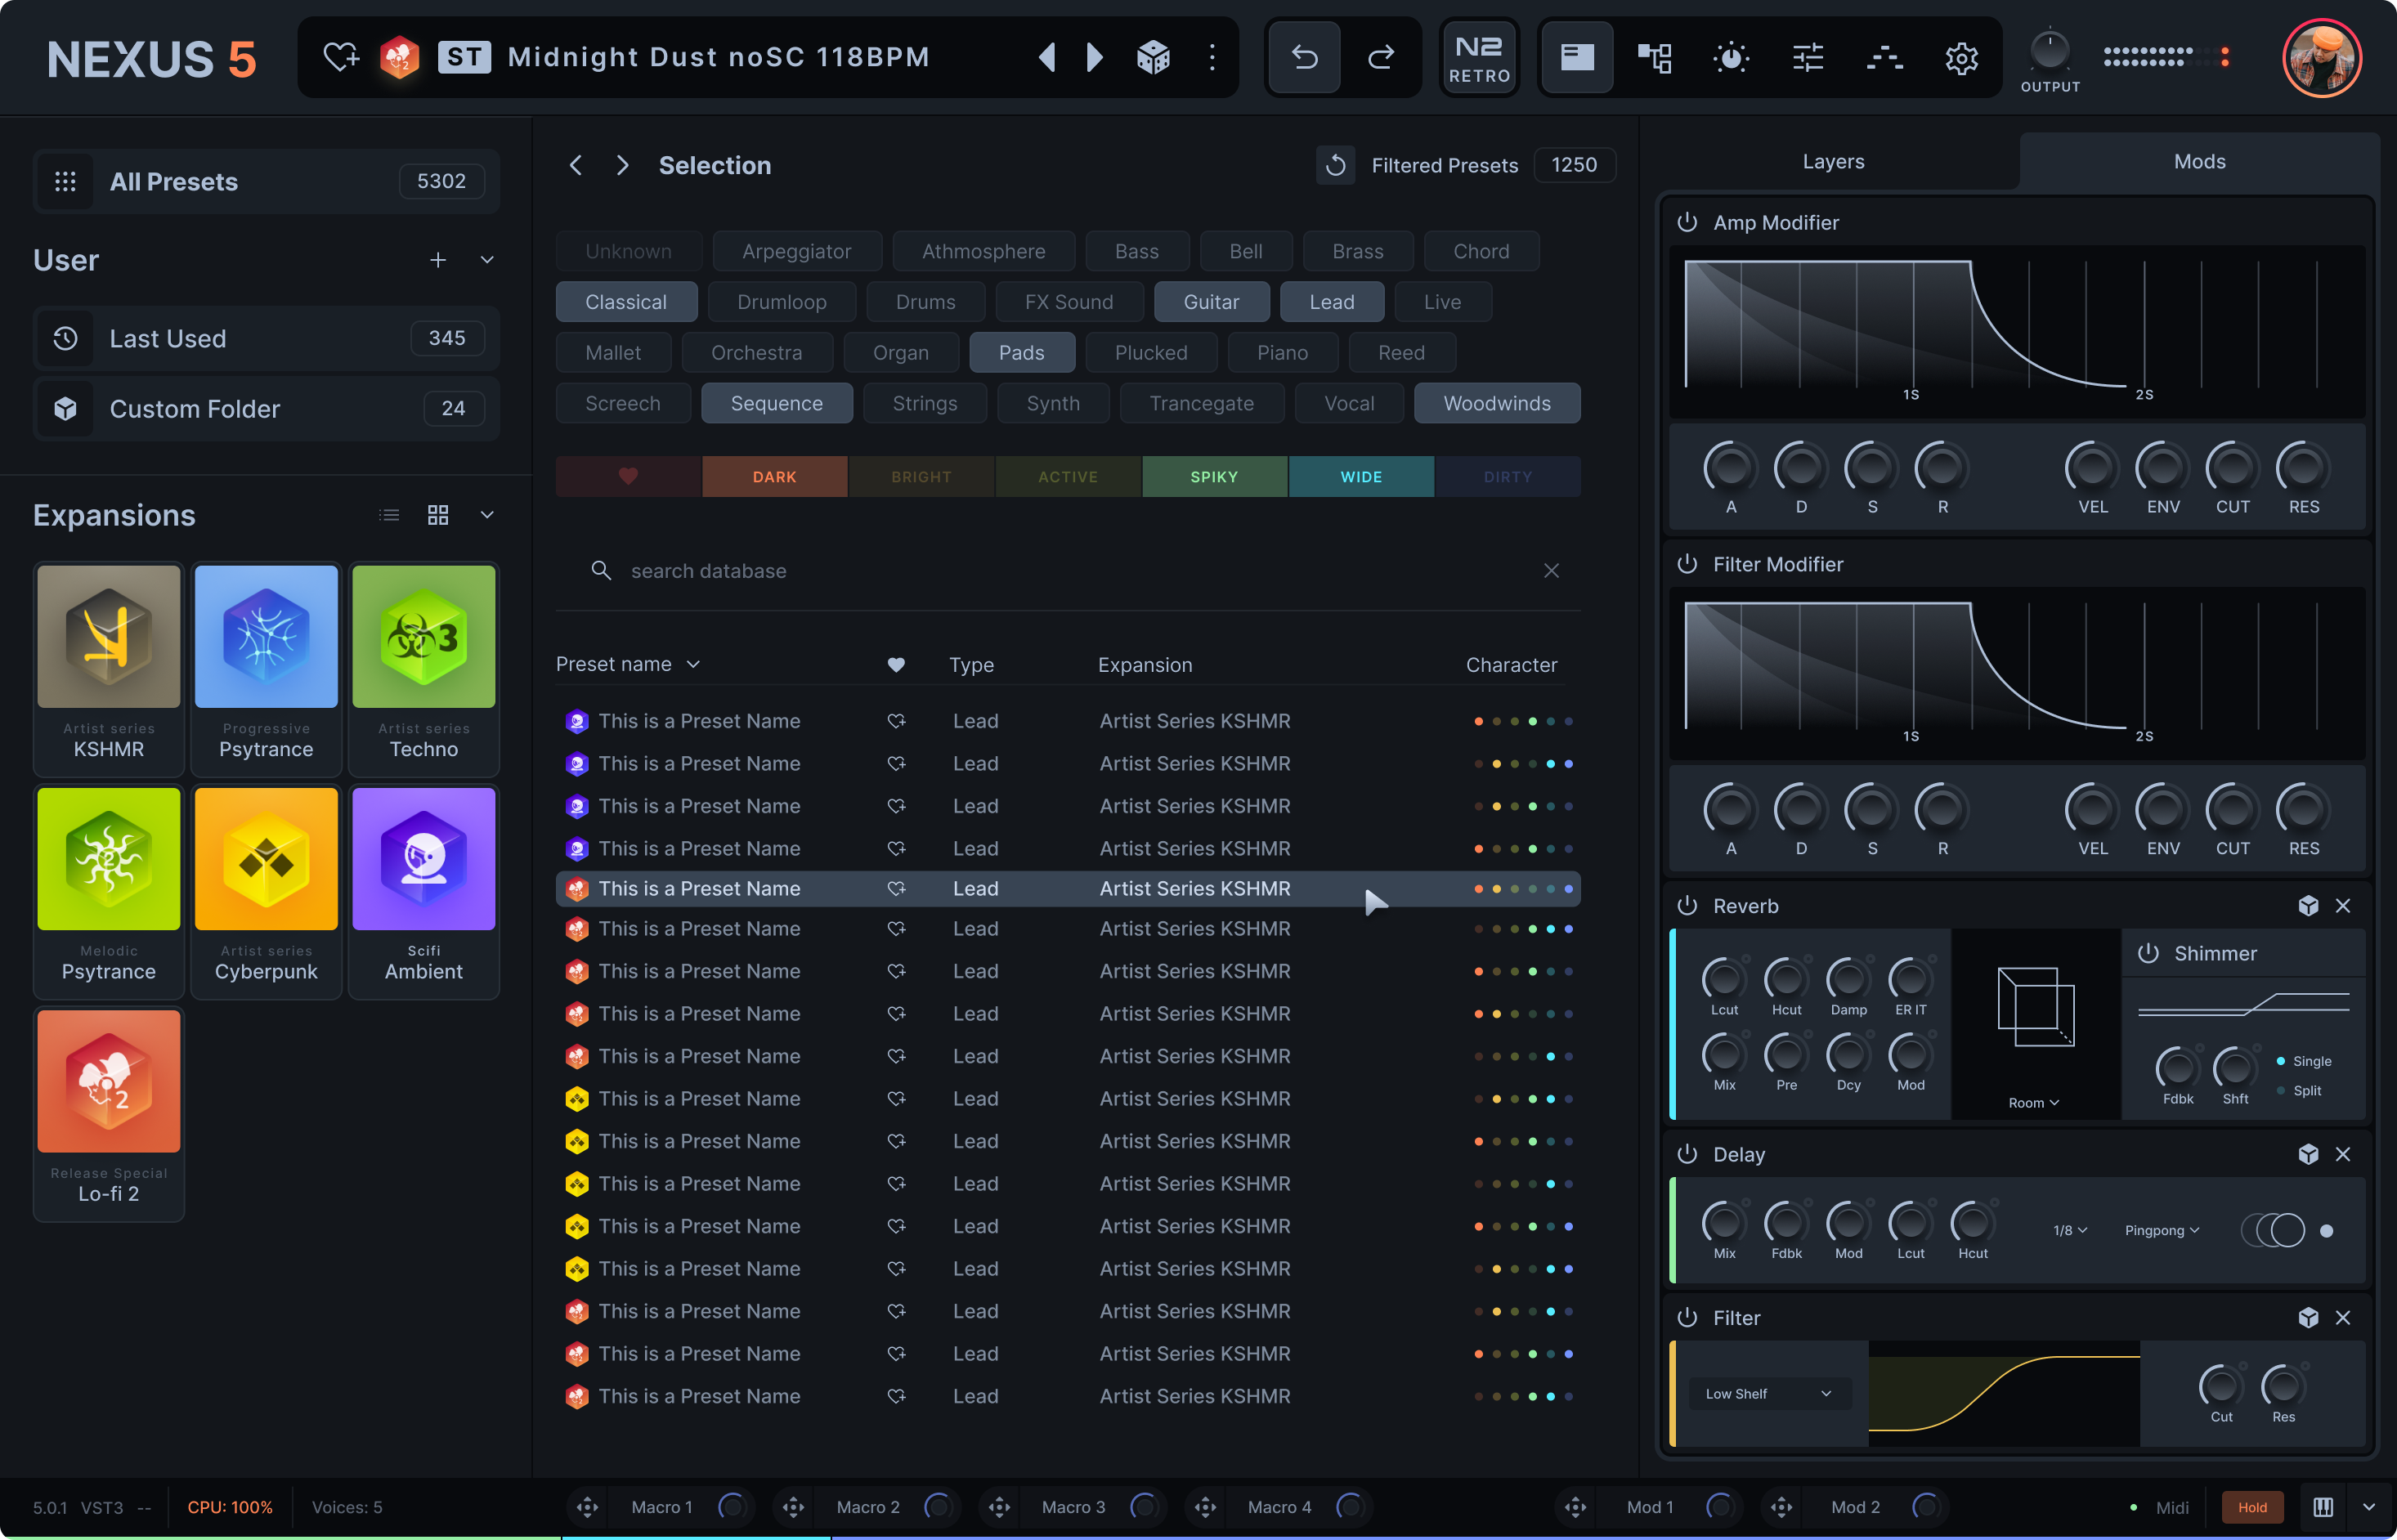Remove the Delay effect with X
2397x1540 pixels.
coord(2342,1154)
